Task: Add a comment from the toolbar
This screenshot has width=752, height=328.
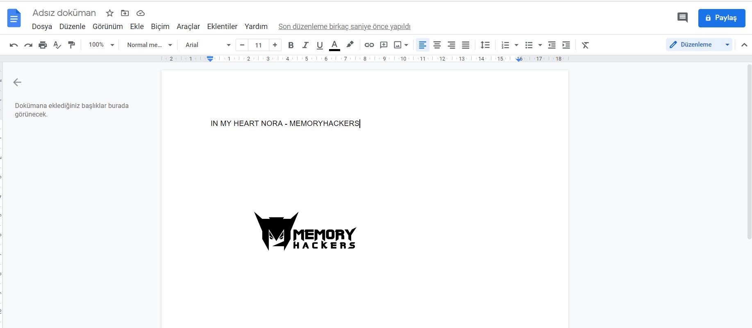Action: tap(384, 45)
